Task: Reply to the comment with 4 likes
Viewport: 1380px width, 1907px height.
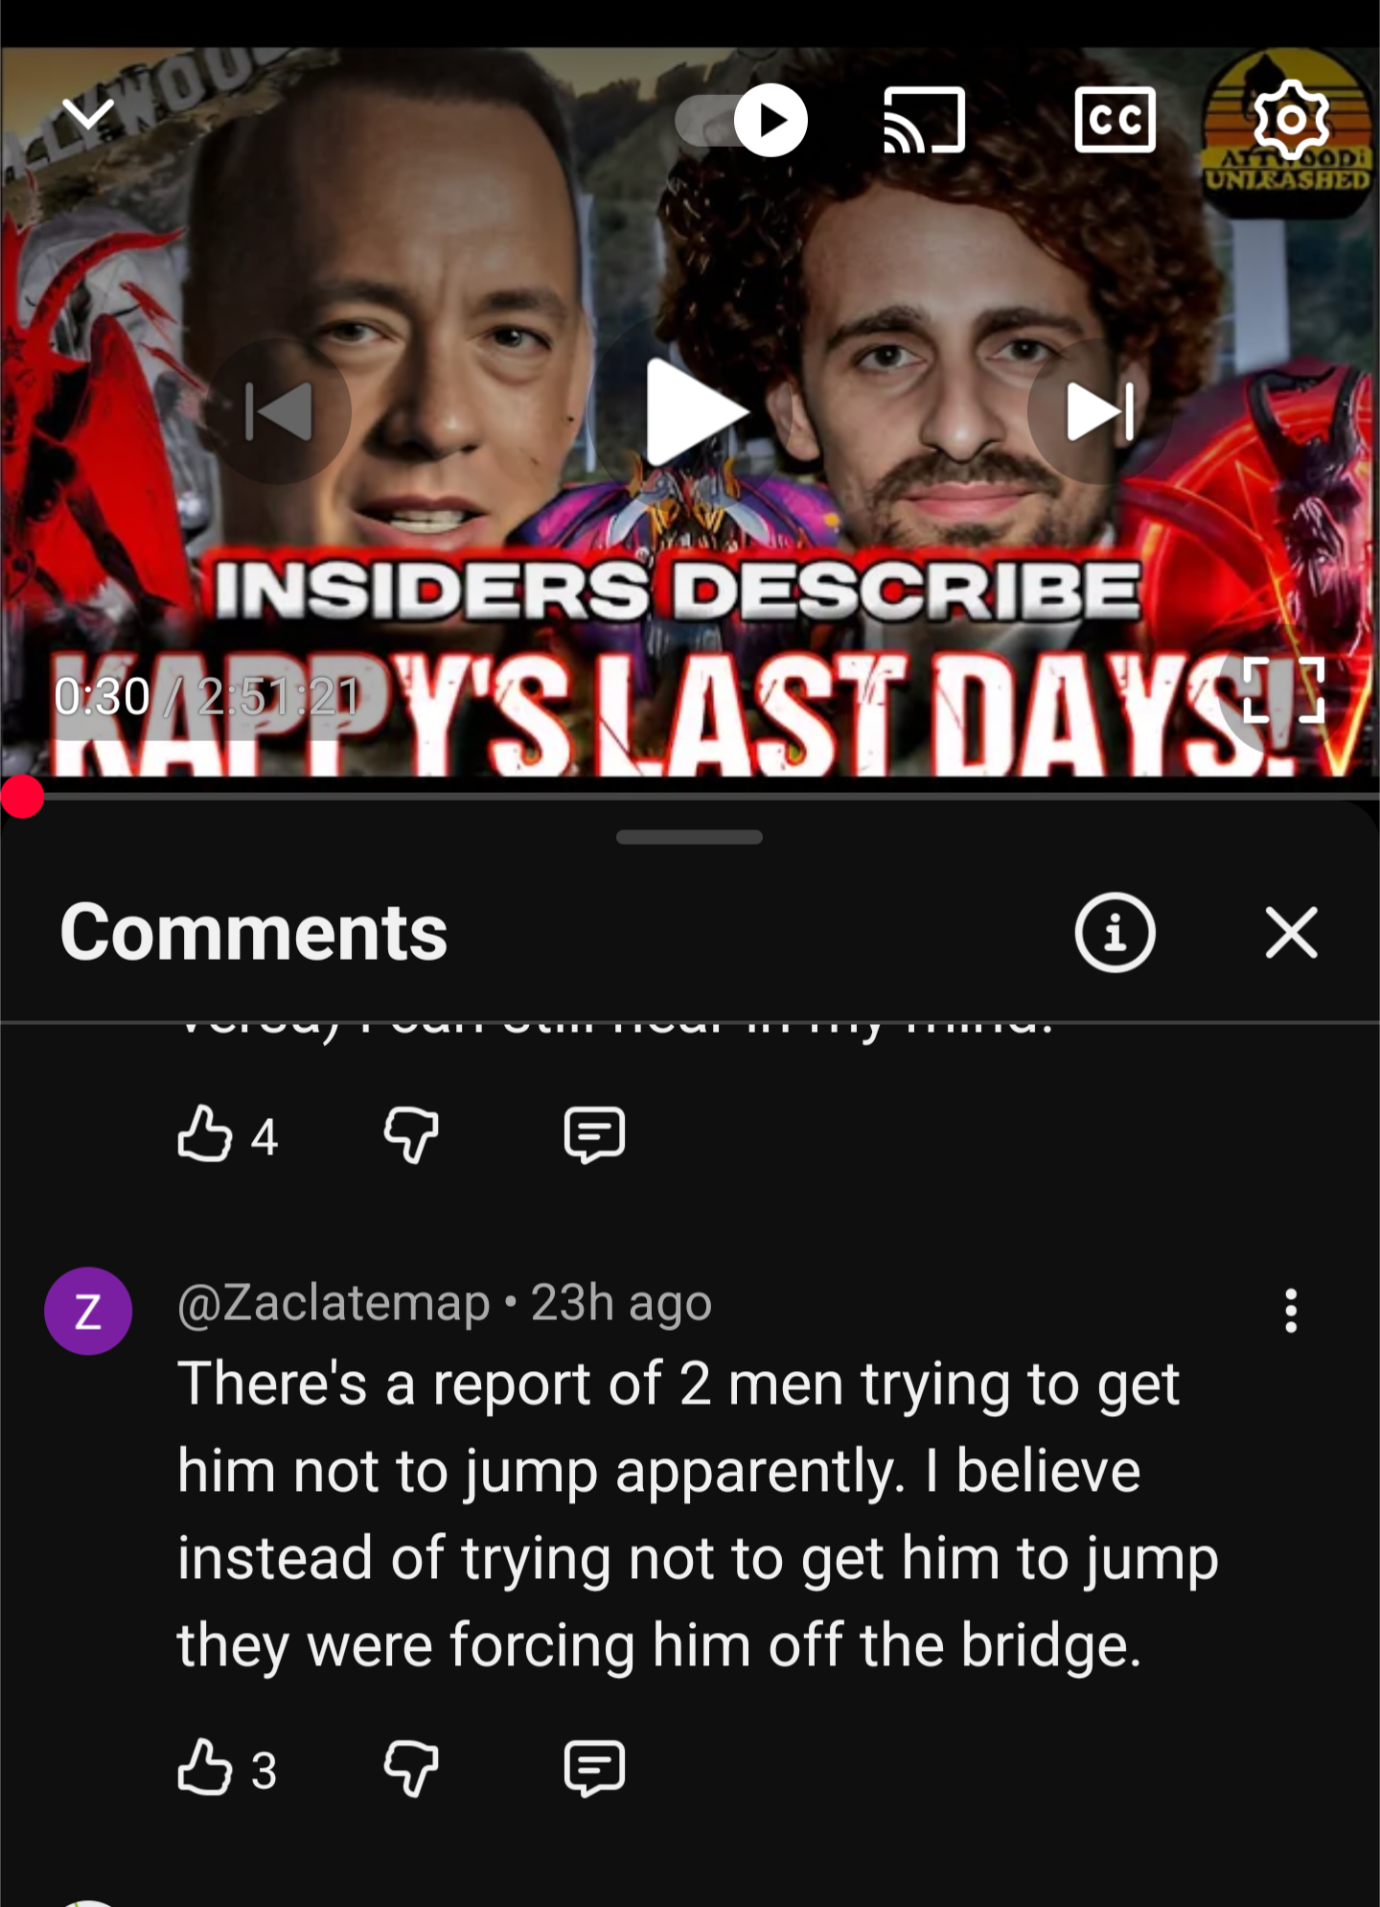Action: [594, 1135]
